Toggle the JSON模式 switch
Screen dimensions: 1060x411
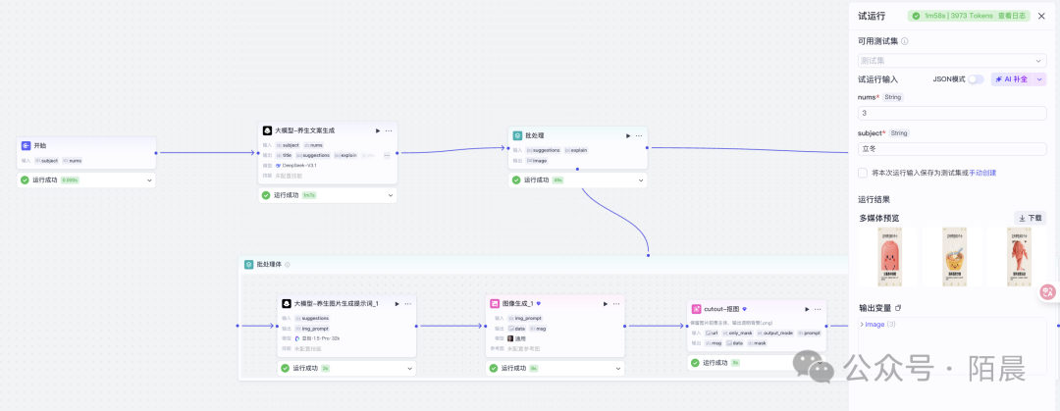click(x=976, y=78)
